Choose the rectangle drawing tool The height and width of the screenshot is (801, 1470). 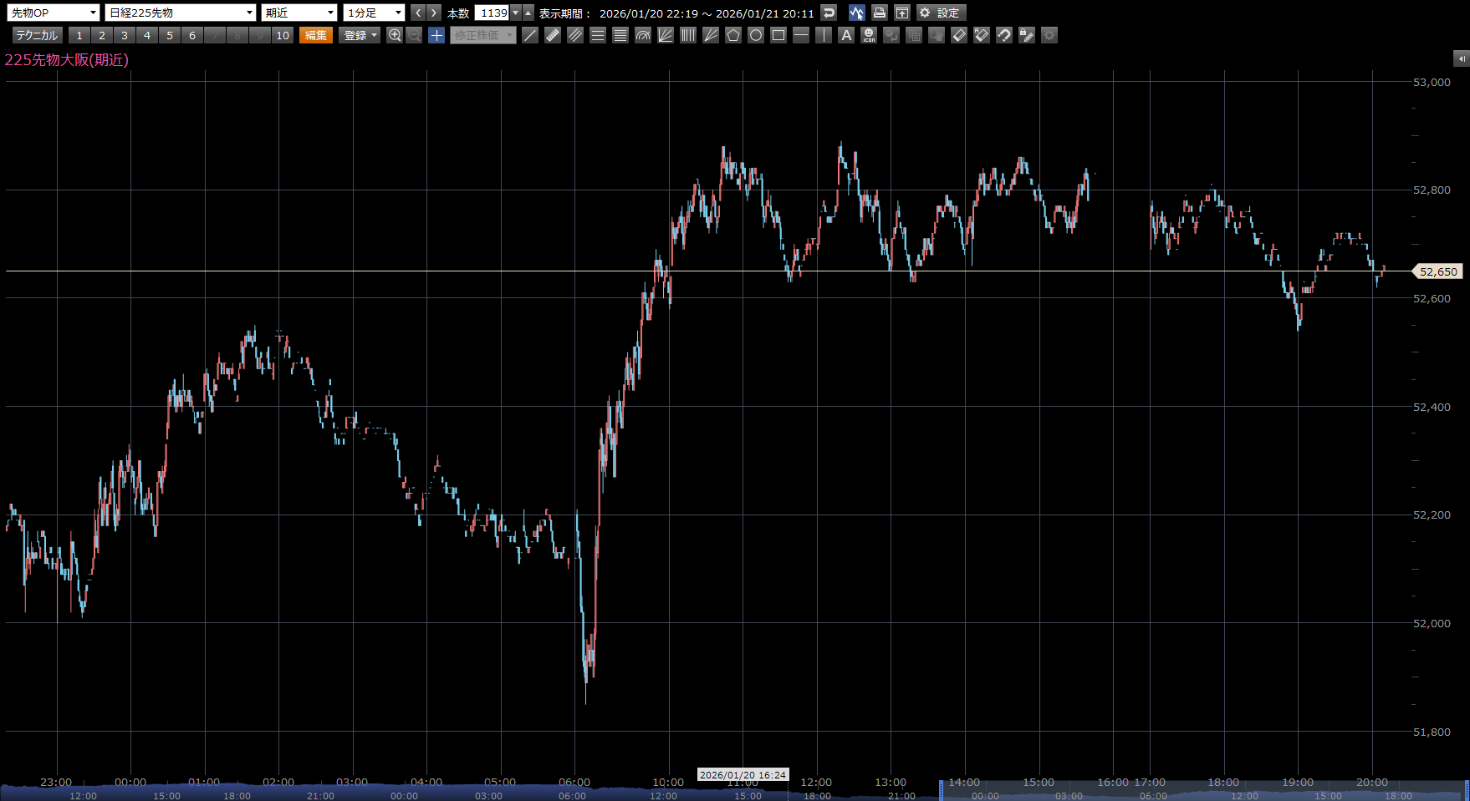click(x=778, y=35)
